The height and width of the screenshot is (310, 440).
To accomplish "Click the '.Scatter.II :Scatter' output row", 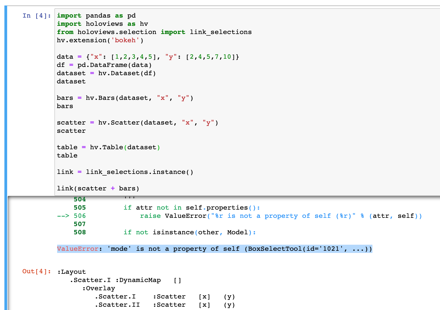I will (165, 305).
